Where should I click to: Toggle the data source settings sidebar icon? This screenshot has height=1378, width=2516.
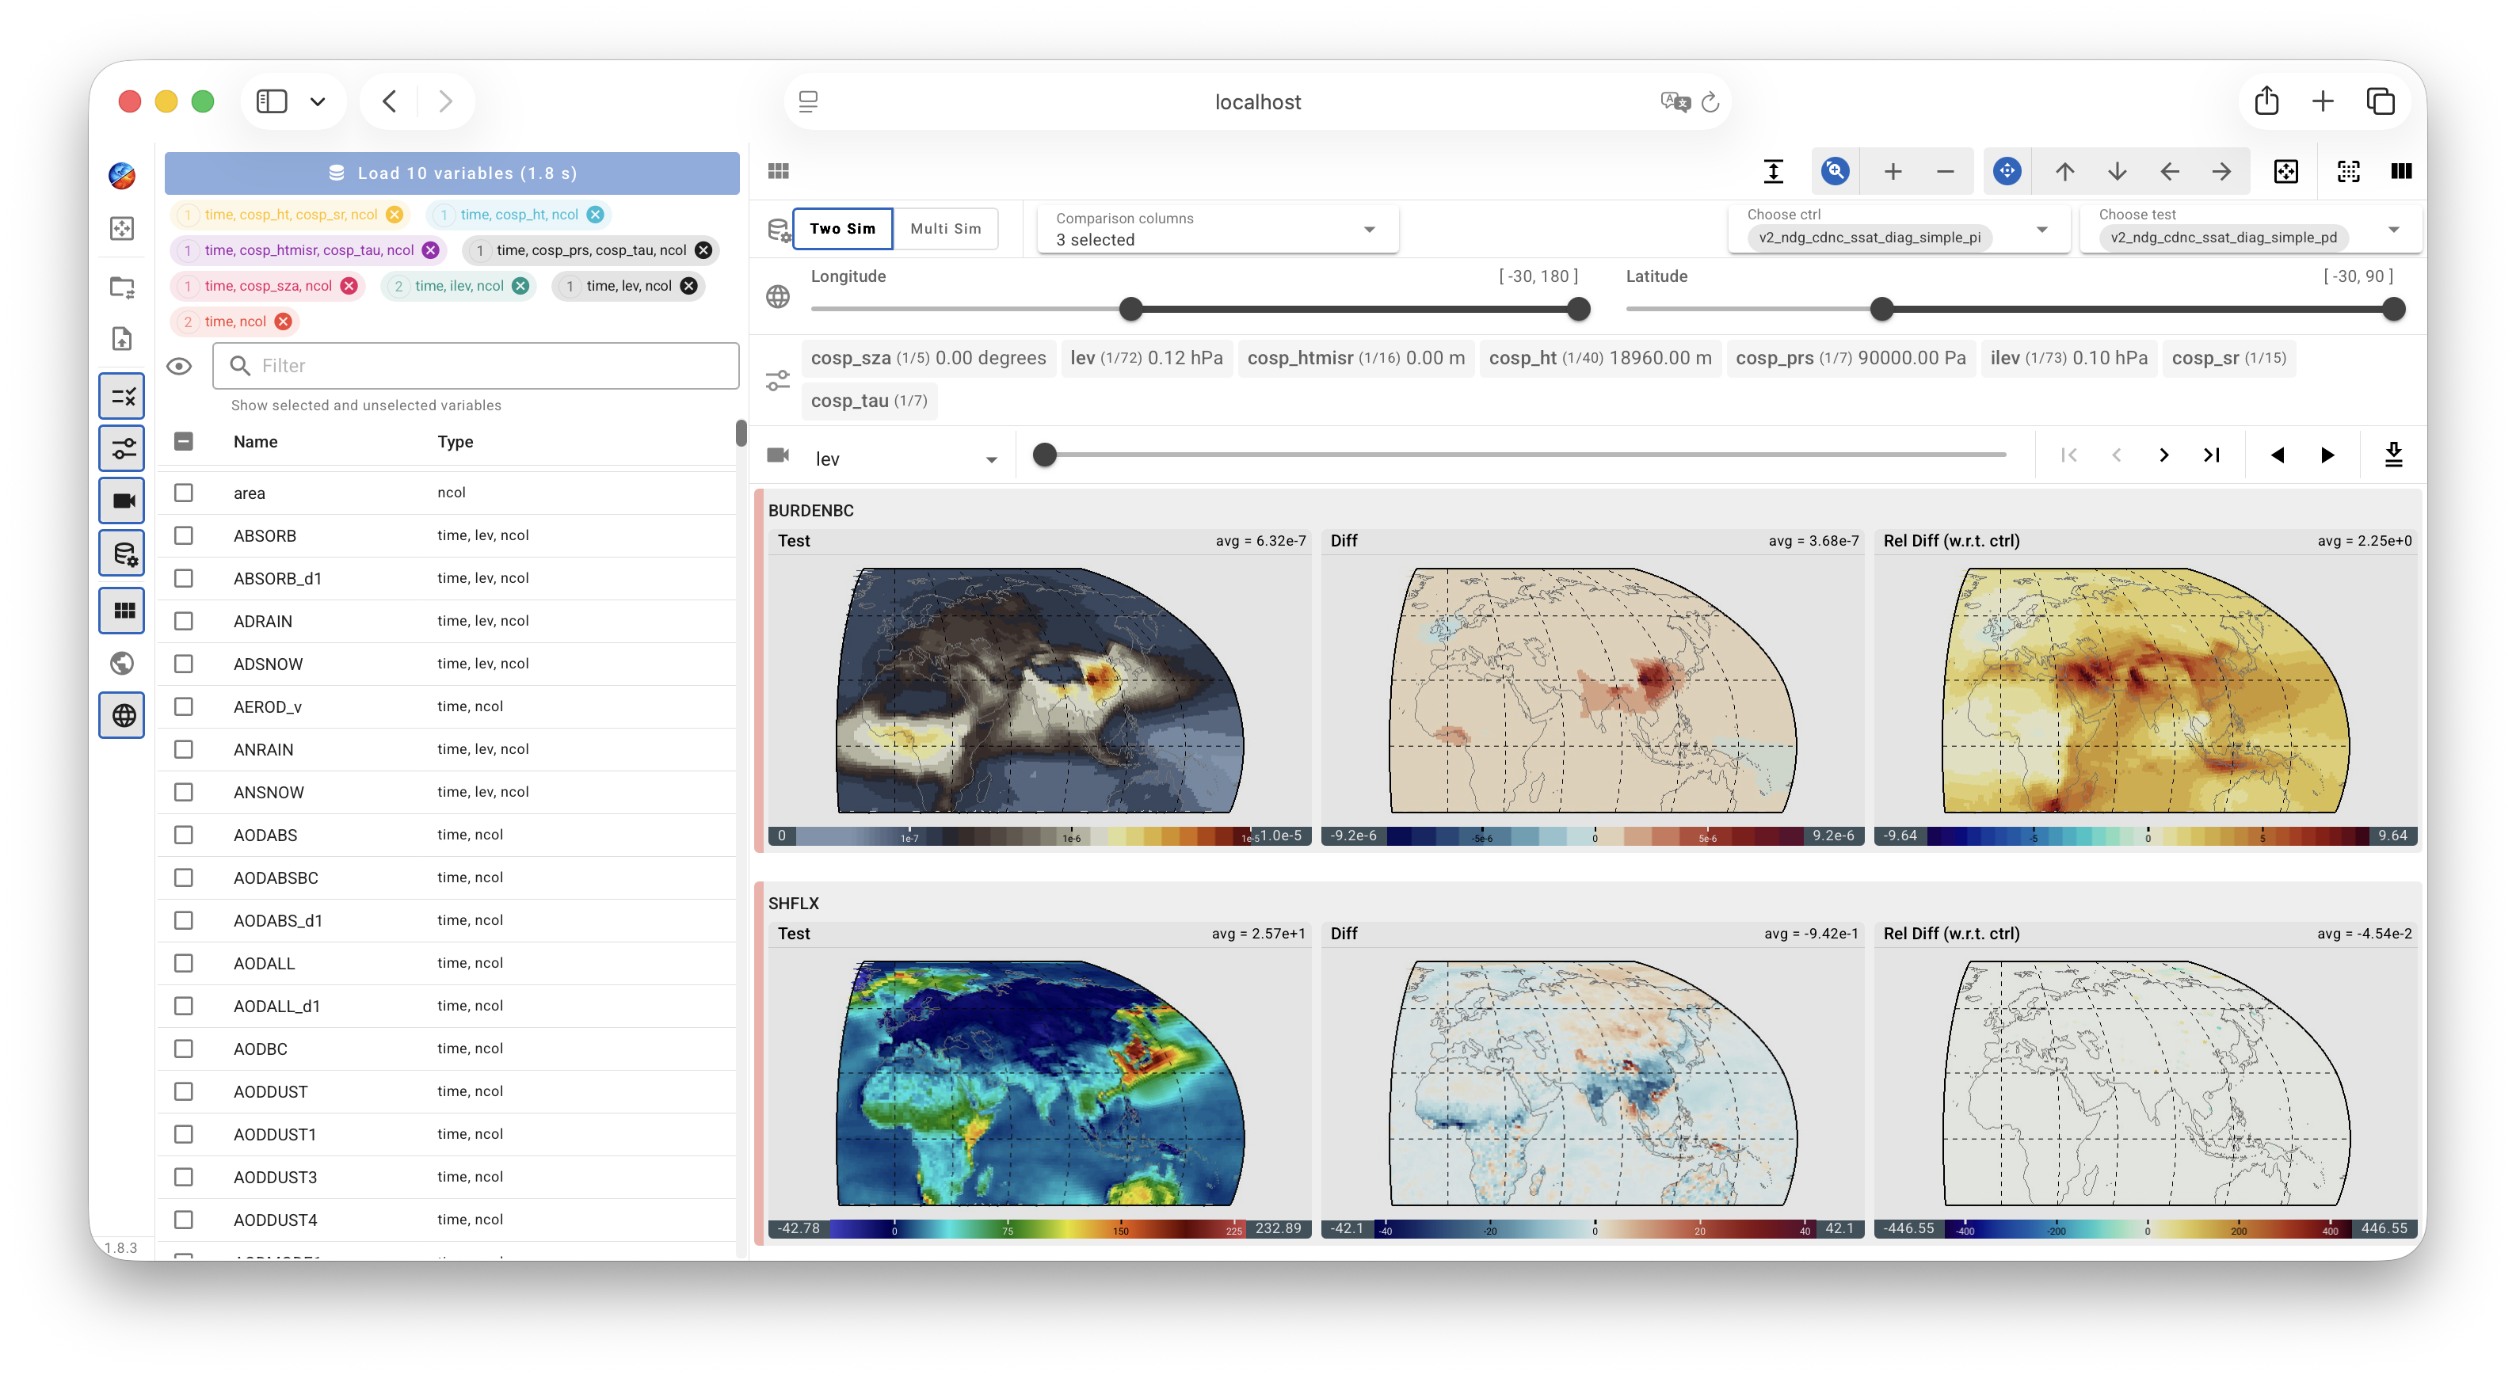pos(122,554)
